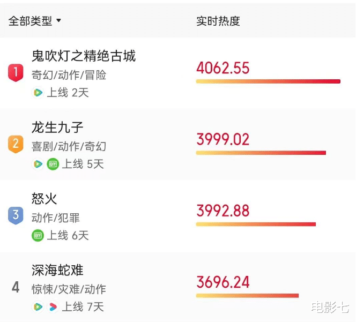Image resolution: width=356 pixels, height=322 pixels.
Task: Open movie 龙生九子
Action: click(x=57, y=128)
